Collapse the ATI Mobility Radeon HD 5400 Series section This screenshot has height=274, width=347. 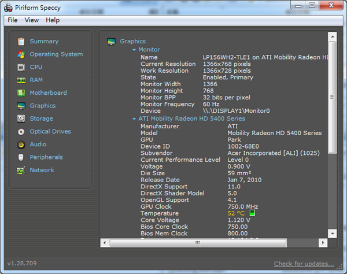(134, 119)
